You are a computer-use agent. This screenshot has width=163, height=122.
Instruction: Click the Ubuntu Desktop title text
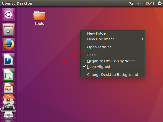click(17, 3)
